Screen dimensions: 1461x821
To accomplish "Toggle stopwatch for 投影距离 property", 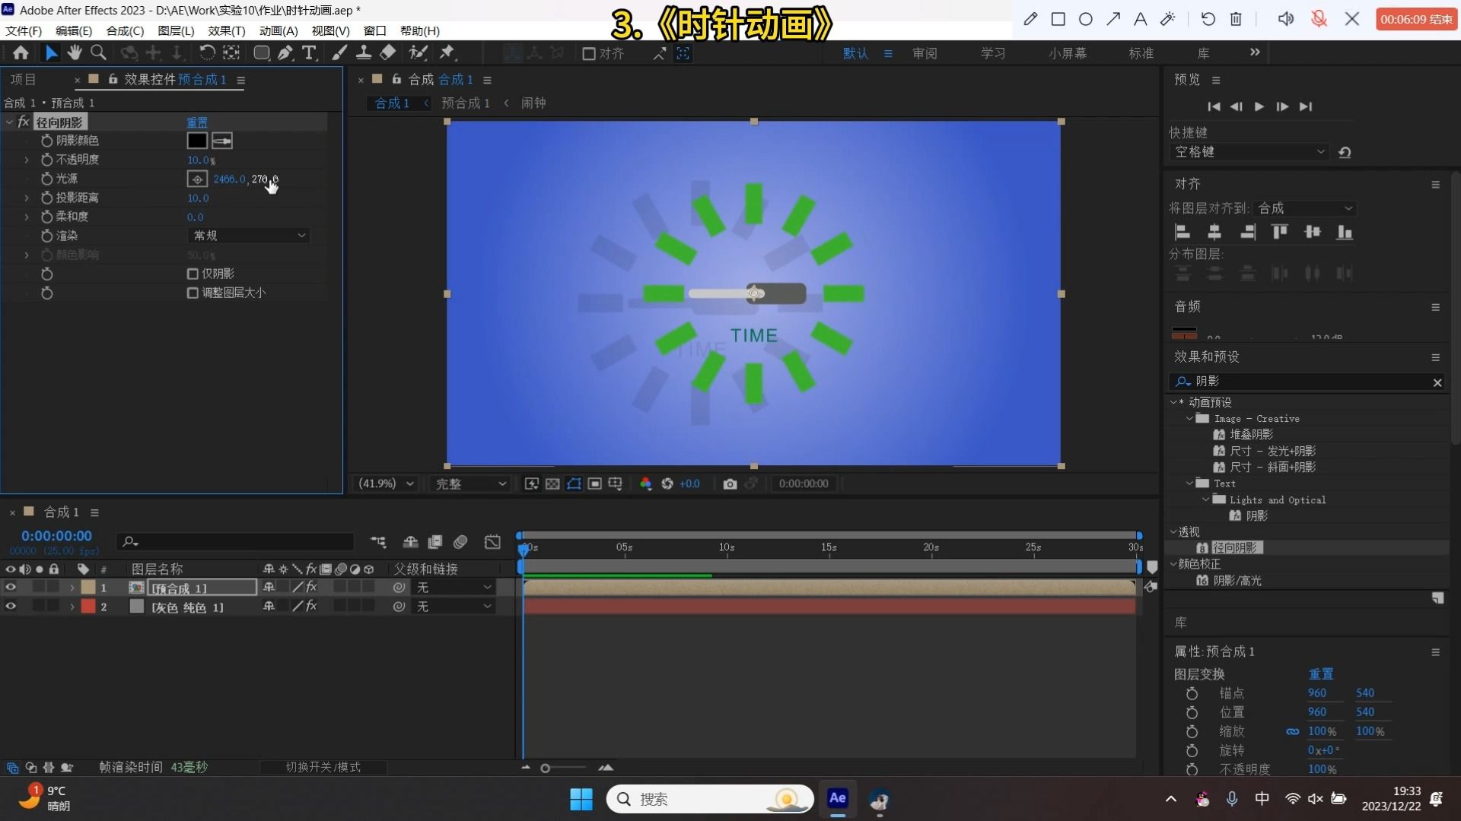I will pyautogui.click(x=47, y=198).
